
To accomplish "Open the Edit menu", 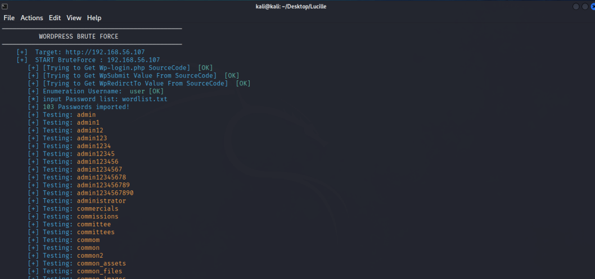I will (x=55, y=18).
